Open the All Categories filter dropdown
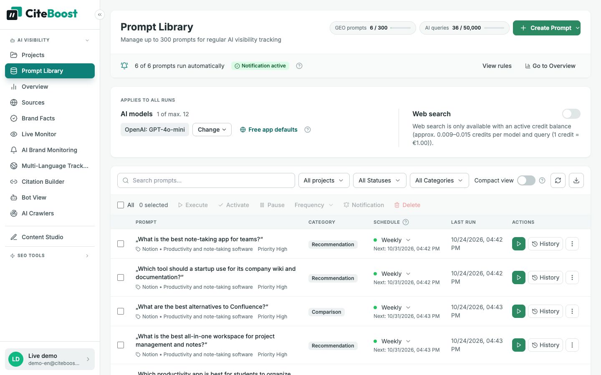Image resolution: width=601 pixels, height=375 pixels. pyautogui.click(x=439, y=180)
